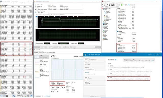Switch to the Cooling Fans tab
This screenshot has height=98, width=163.
point(44,15)
